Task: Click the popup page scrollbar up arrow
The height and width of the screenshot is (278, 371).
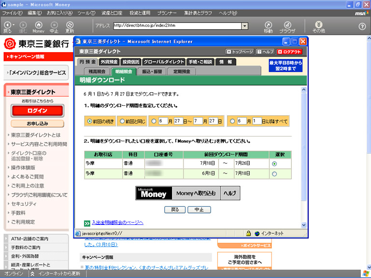Action: [x=304, y=90]
